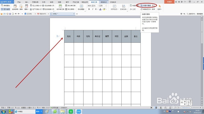Viewport: 204px width, 114px height.
Task: Switch to the 文档助手 tab
Action: point(113,2)
